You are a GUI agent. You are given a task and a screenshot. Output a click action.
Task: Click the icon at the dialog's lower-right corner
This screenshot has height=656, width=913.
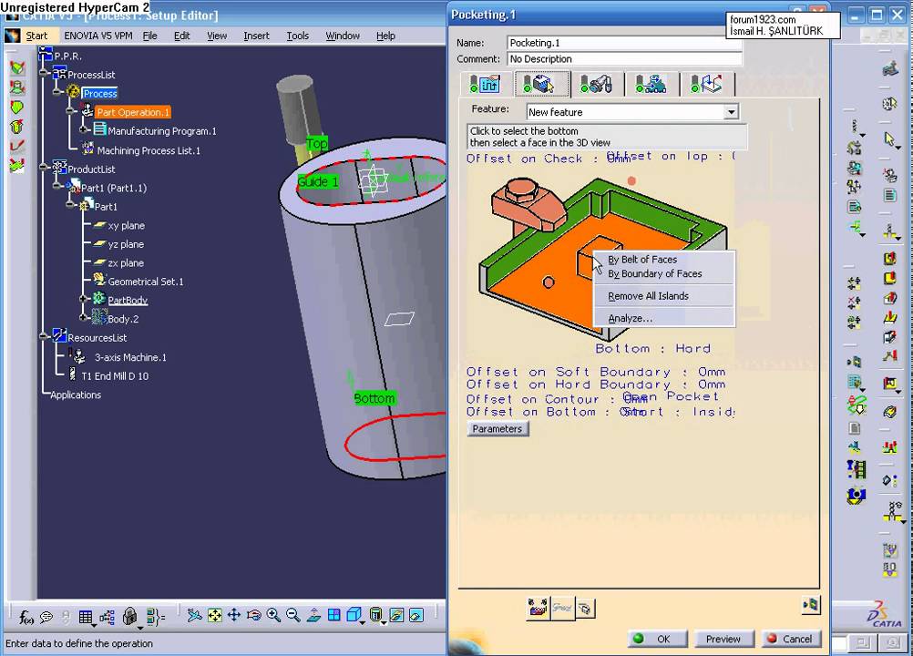point(810,604)
